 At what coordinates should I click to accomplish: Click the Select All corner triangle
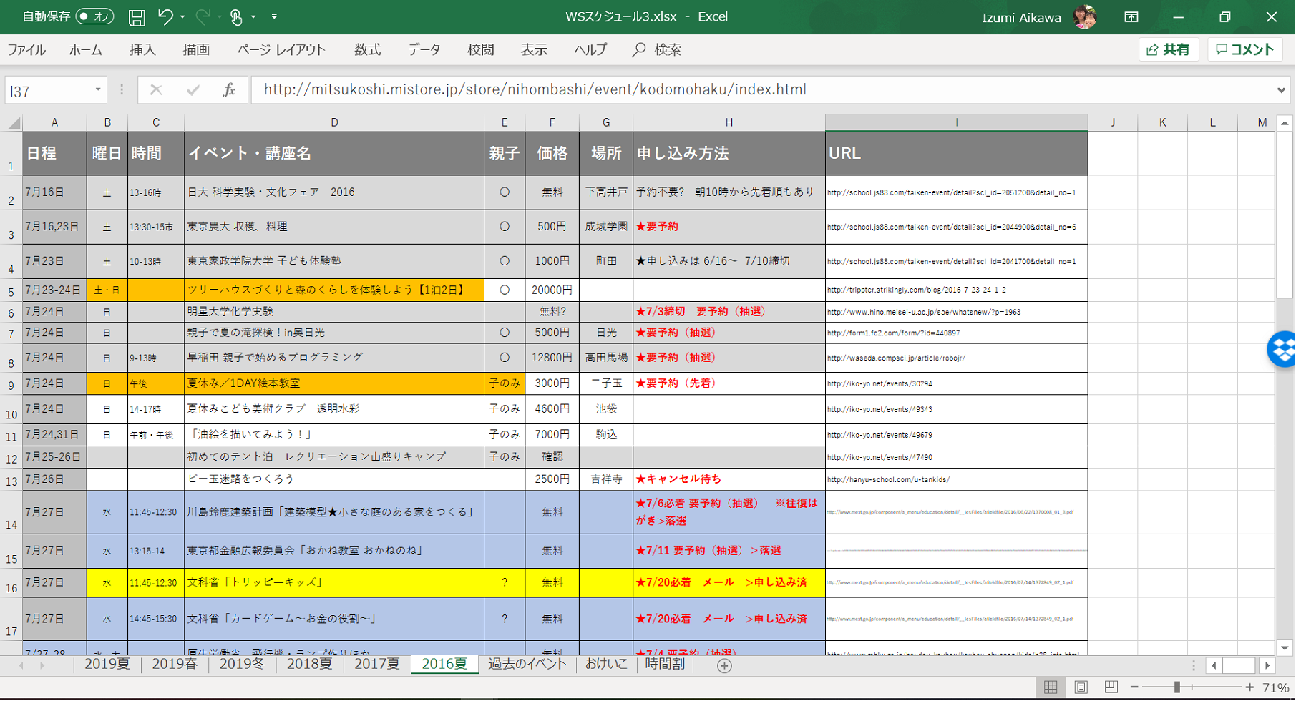[14, 123]
